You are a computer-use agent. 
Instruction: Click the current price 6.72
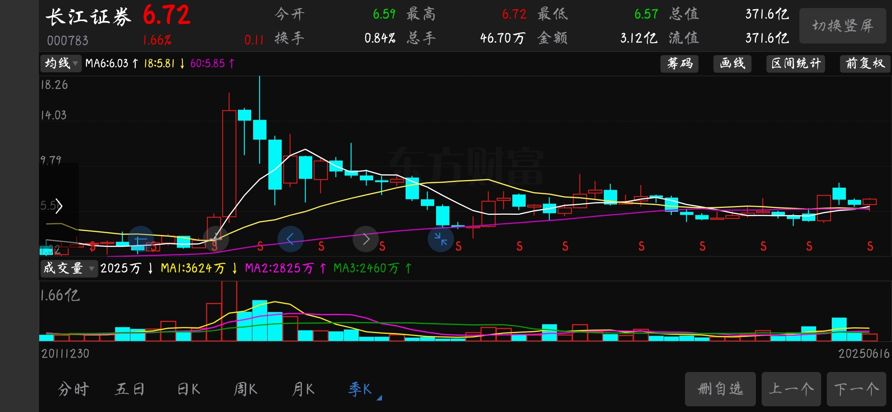(x=167, y=15)
